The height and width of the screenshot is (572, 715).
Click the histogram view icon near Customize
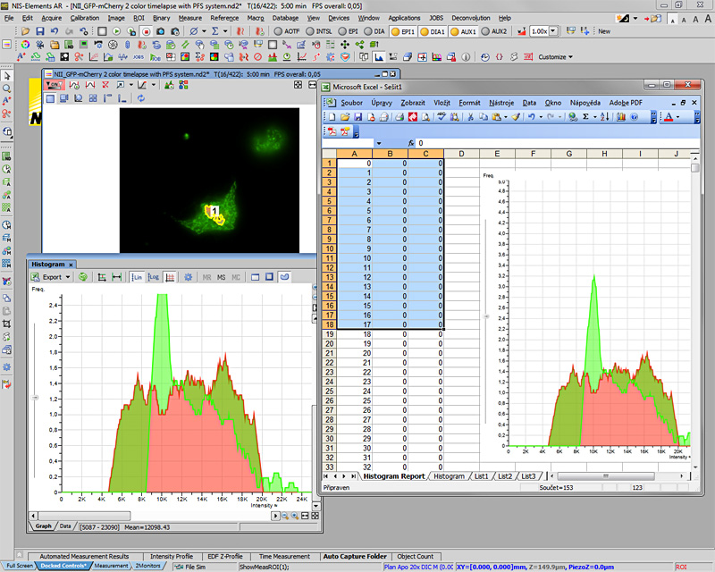click(378, 57)
